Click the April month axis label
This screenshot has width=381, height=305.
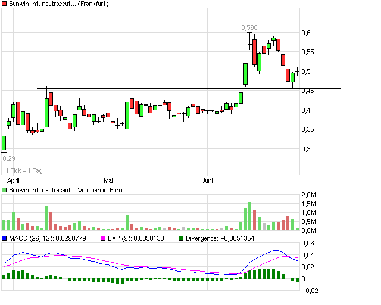coord(13,180)
